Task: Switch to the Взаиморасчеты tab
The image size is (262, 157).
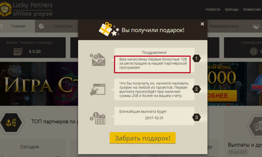Action: 224,26
